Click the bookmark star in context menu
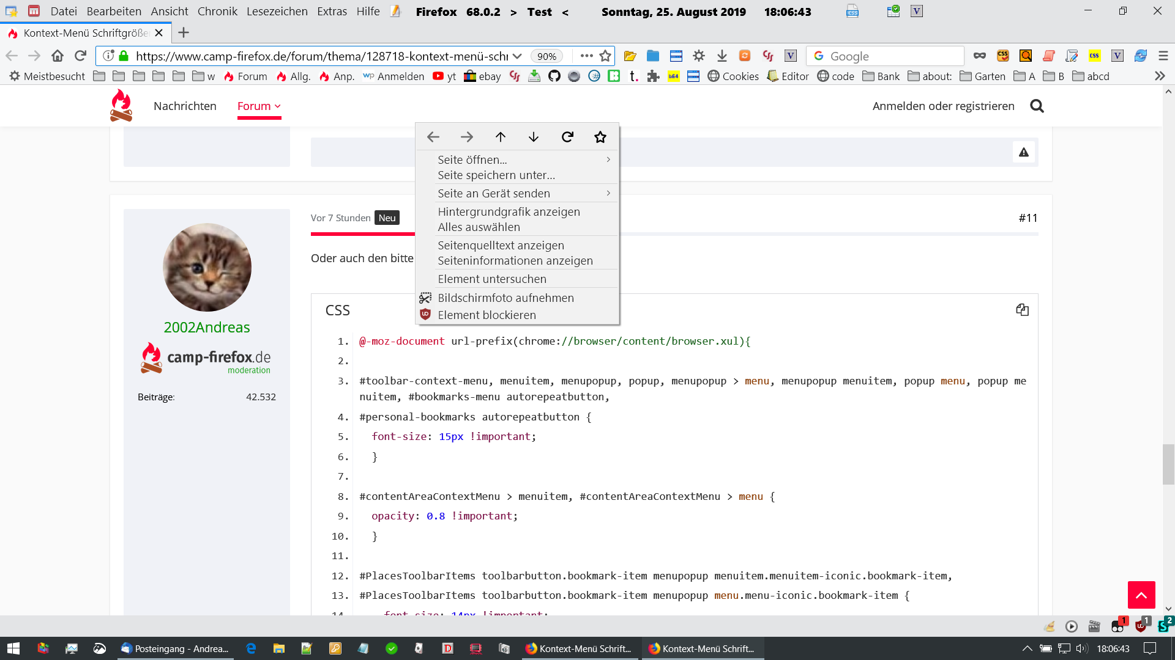 tap(600, 137)
